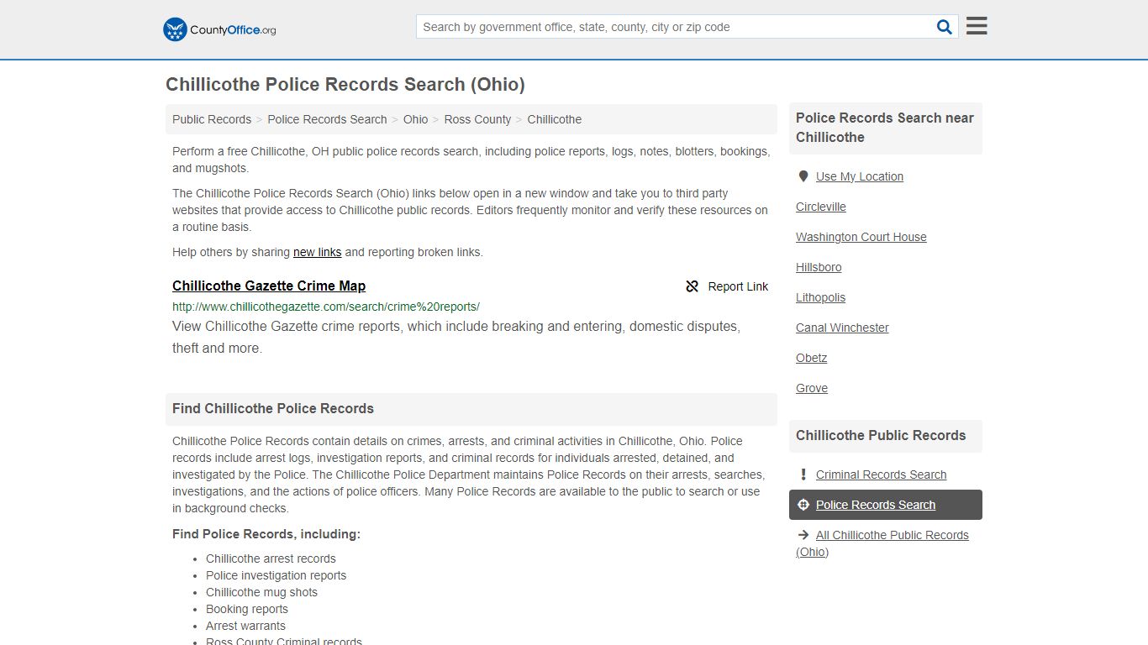Visit the chillicothegazette.com URL text
The image size is (1148, 645).
(x=326, y=307)
